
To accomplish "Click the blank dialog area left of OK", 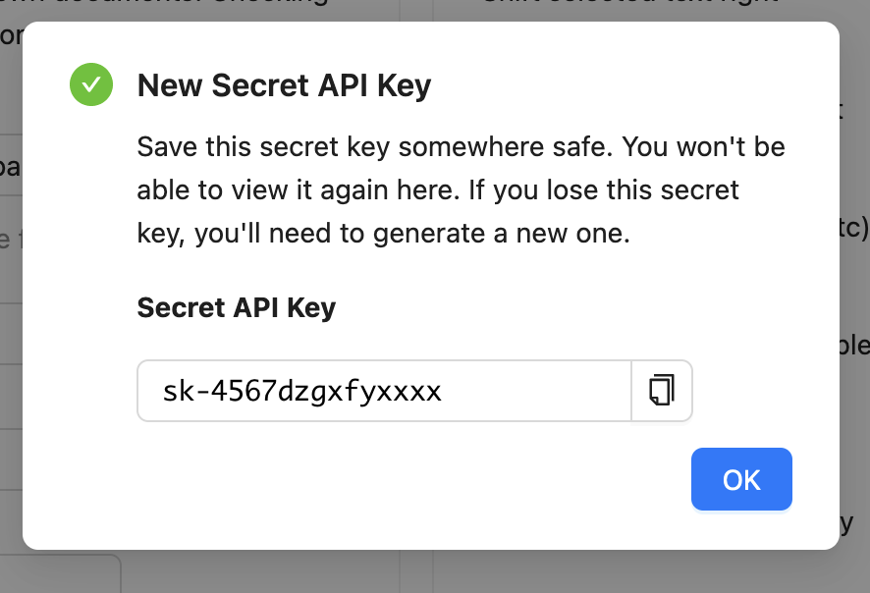I will point(393,481).
